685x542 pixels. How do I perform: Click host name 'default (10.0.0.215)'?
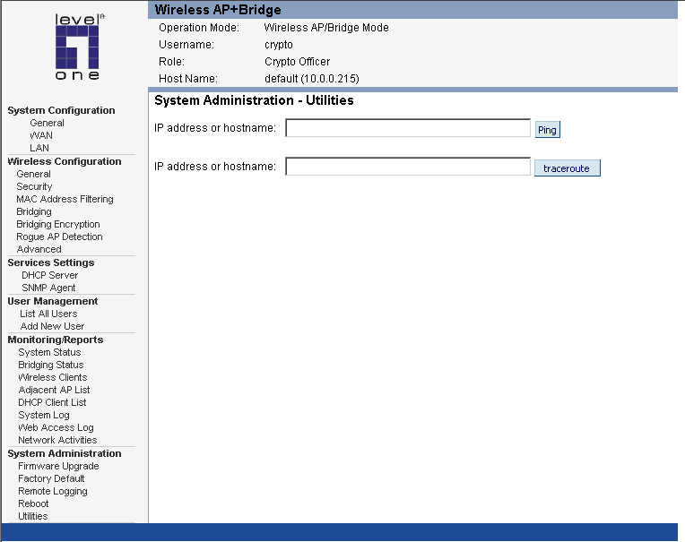312,79
